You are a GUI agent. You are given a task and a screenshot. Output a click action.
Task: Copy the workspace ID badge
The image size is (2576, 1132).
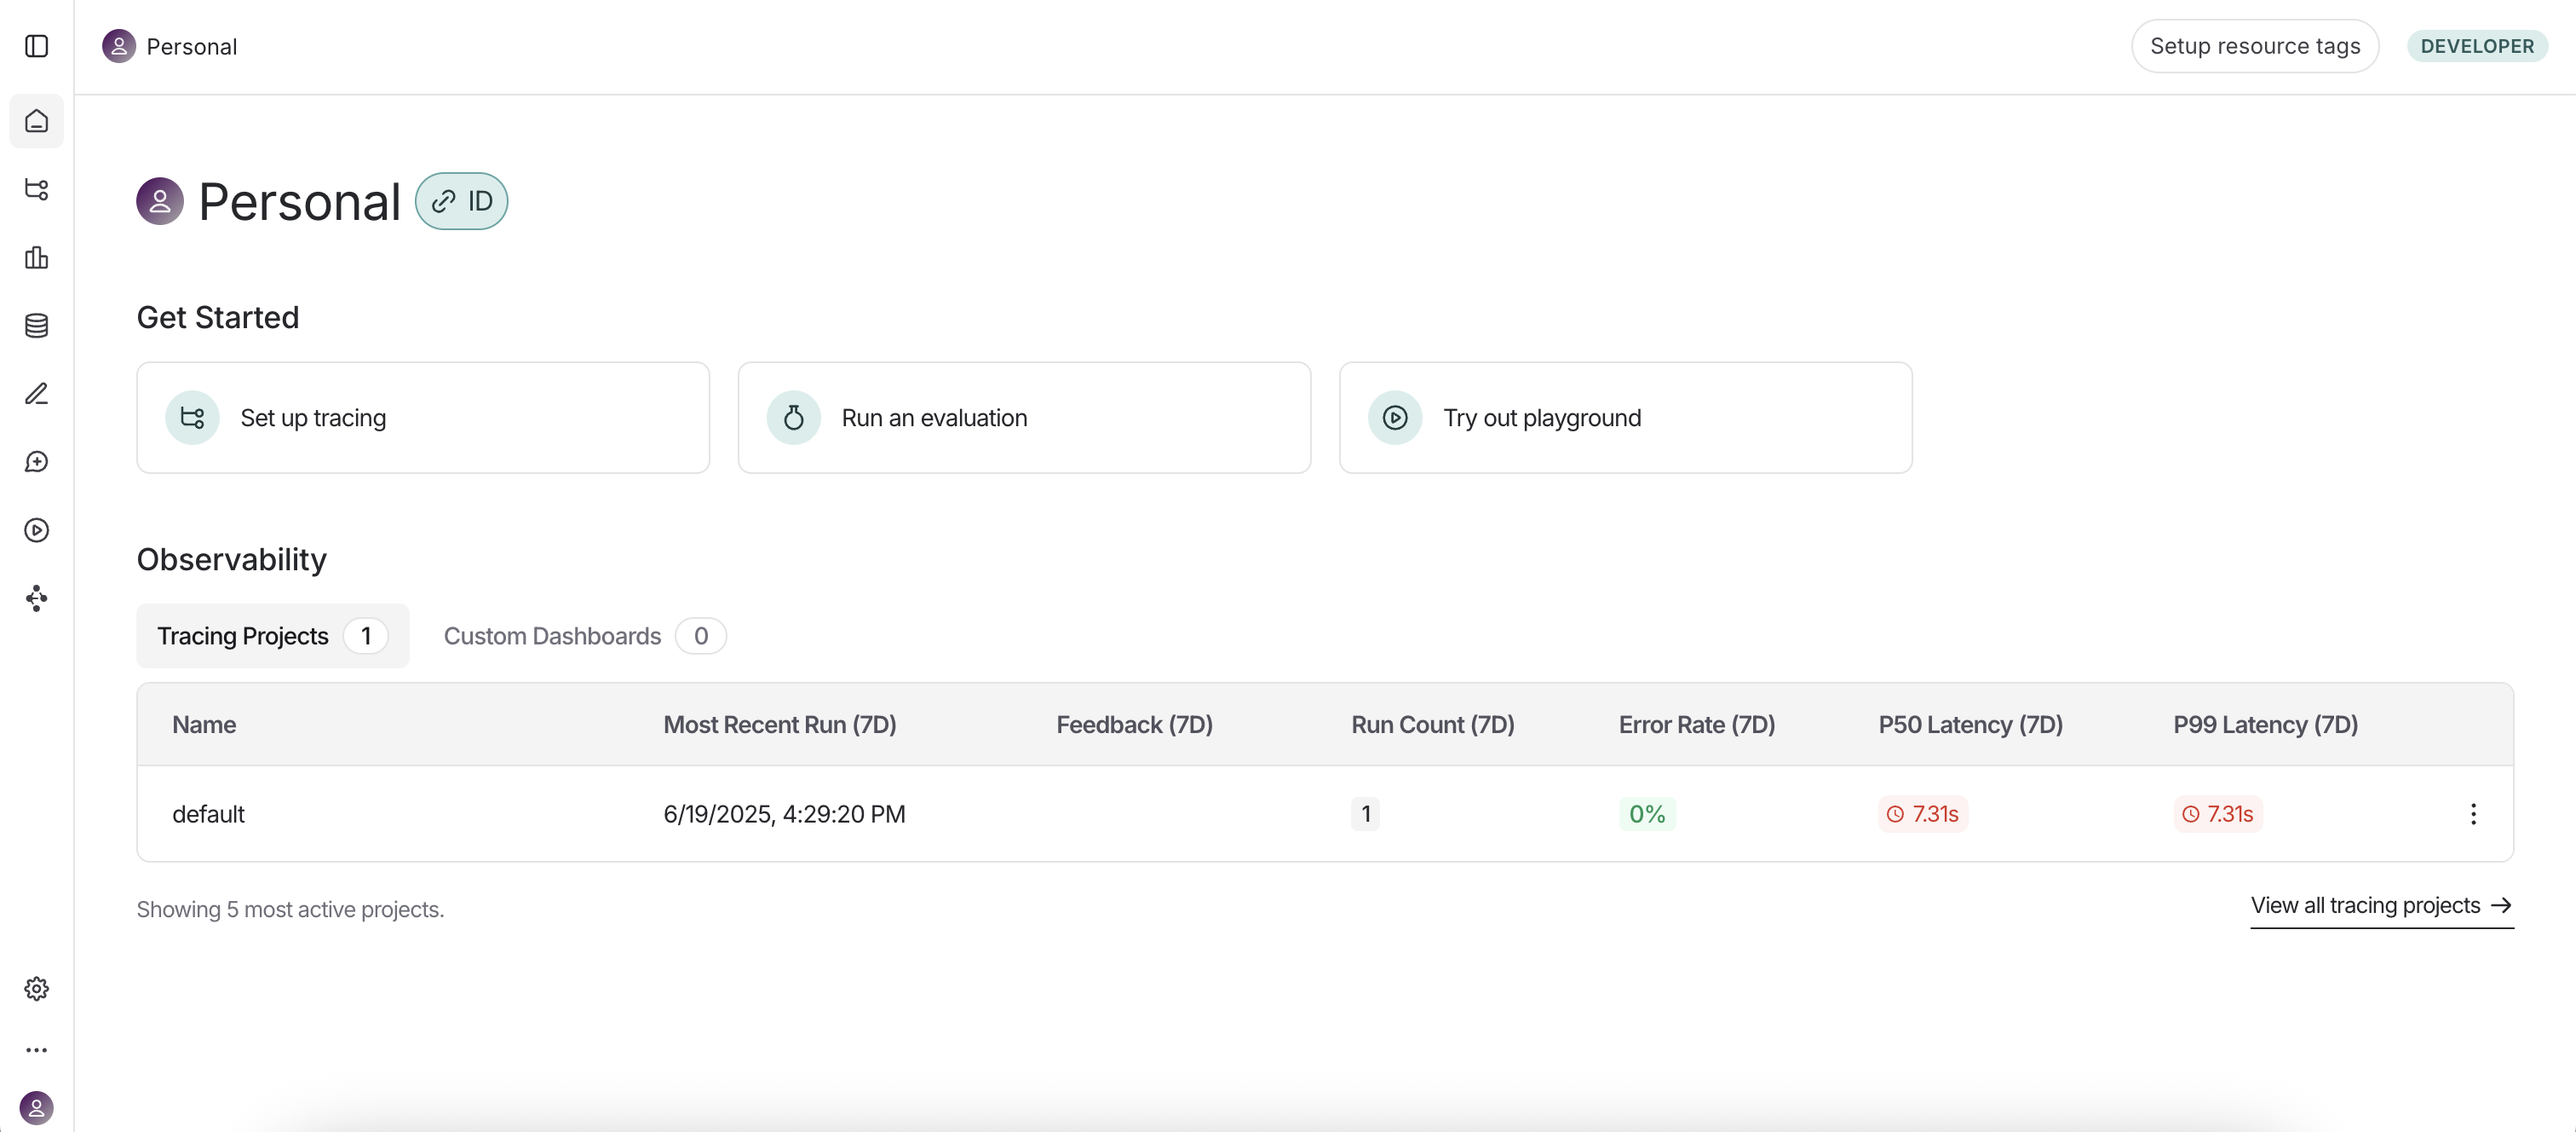point(461,201)
